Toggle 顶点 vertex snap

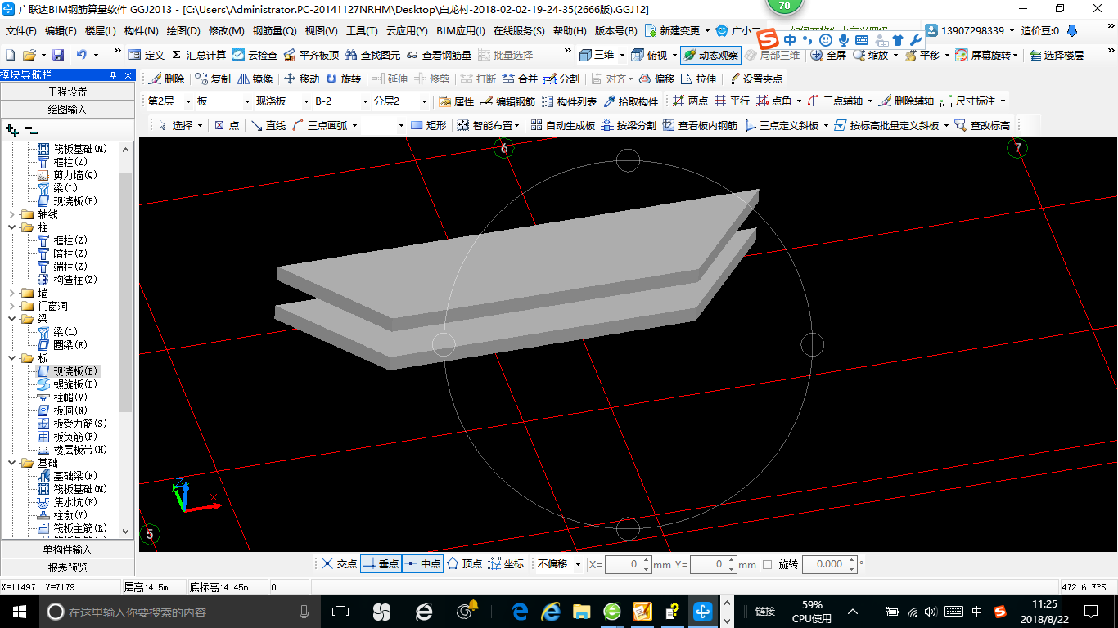464,564
